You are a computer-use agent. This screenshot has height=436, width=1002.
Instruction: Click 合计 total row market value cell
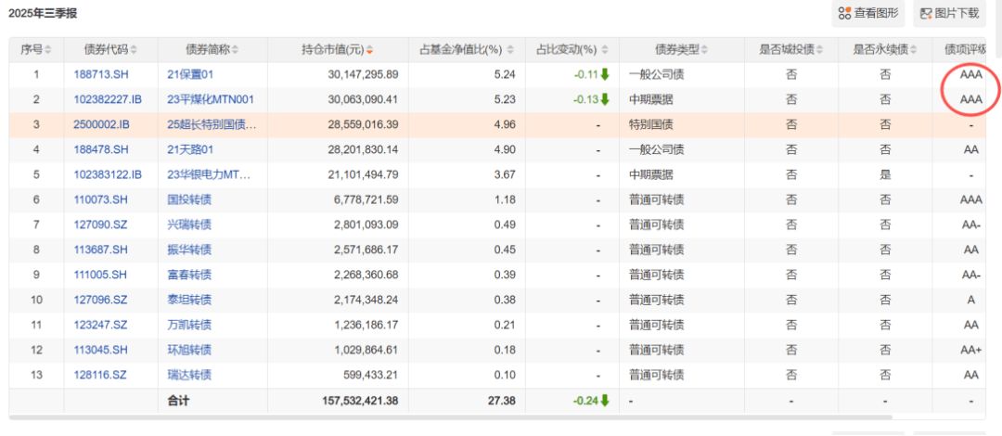click(x=359, y=401)
